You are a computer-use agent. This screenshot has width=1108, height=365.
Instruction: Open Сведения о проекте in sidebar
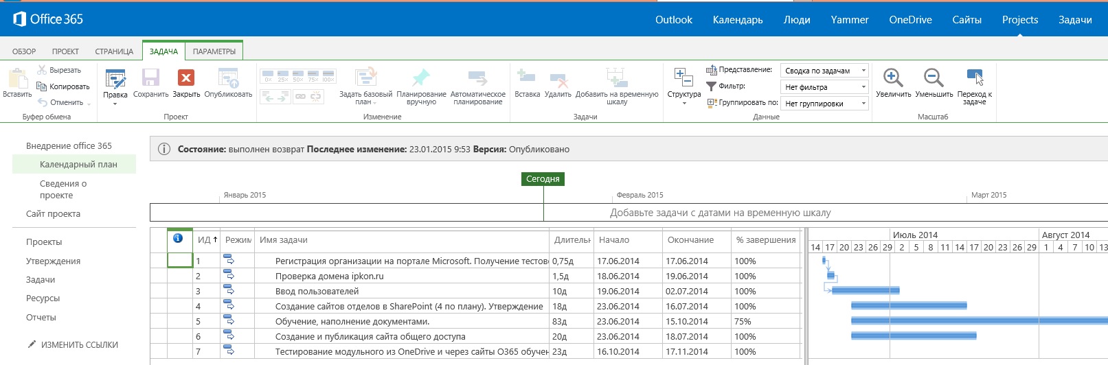63,189
